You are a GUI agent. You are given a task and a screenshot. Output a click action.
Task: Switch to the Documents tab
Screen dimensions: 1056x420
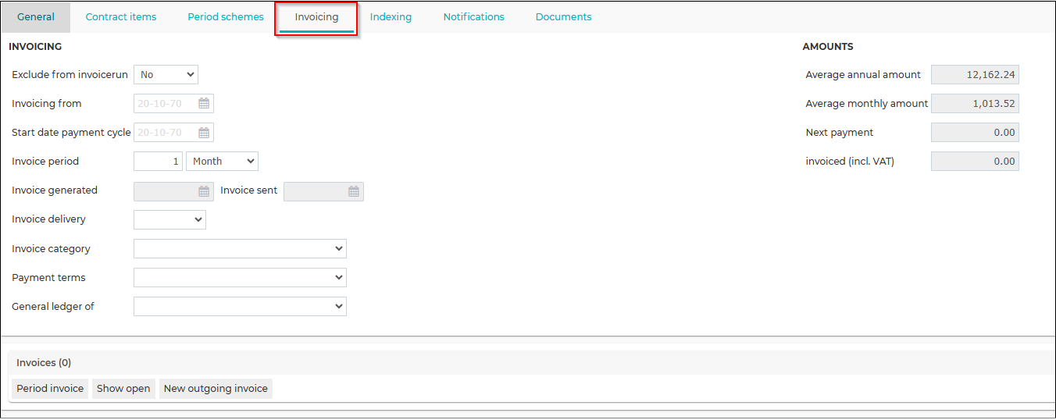click(564, 16)
